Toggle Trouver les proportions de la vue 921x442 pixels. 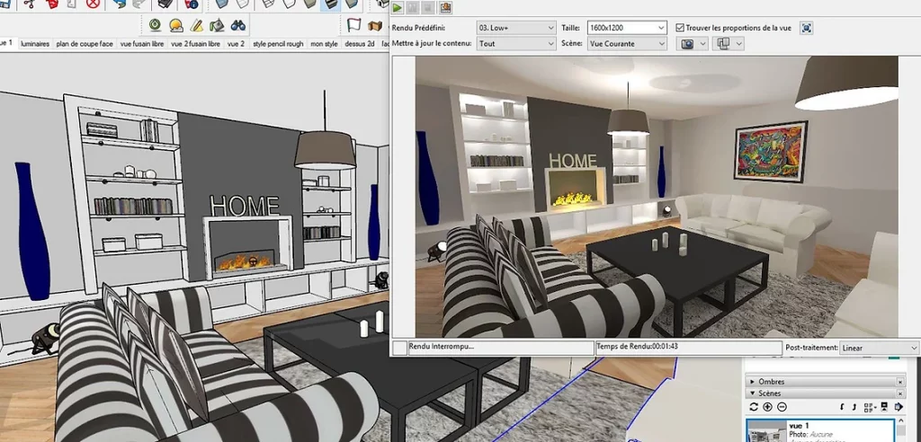pos(680,28)
